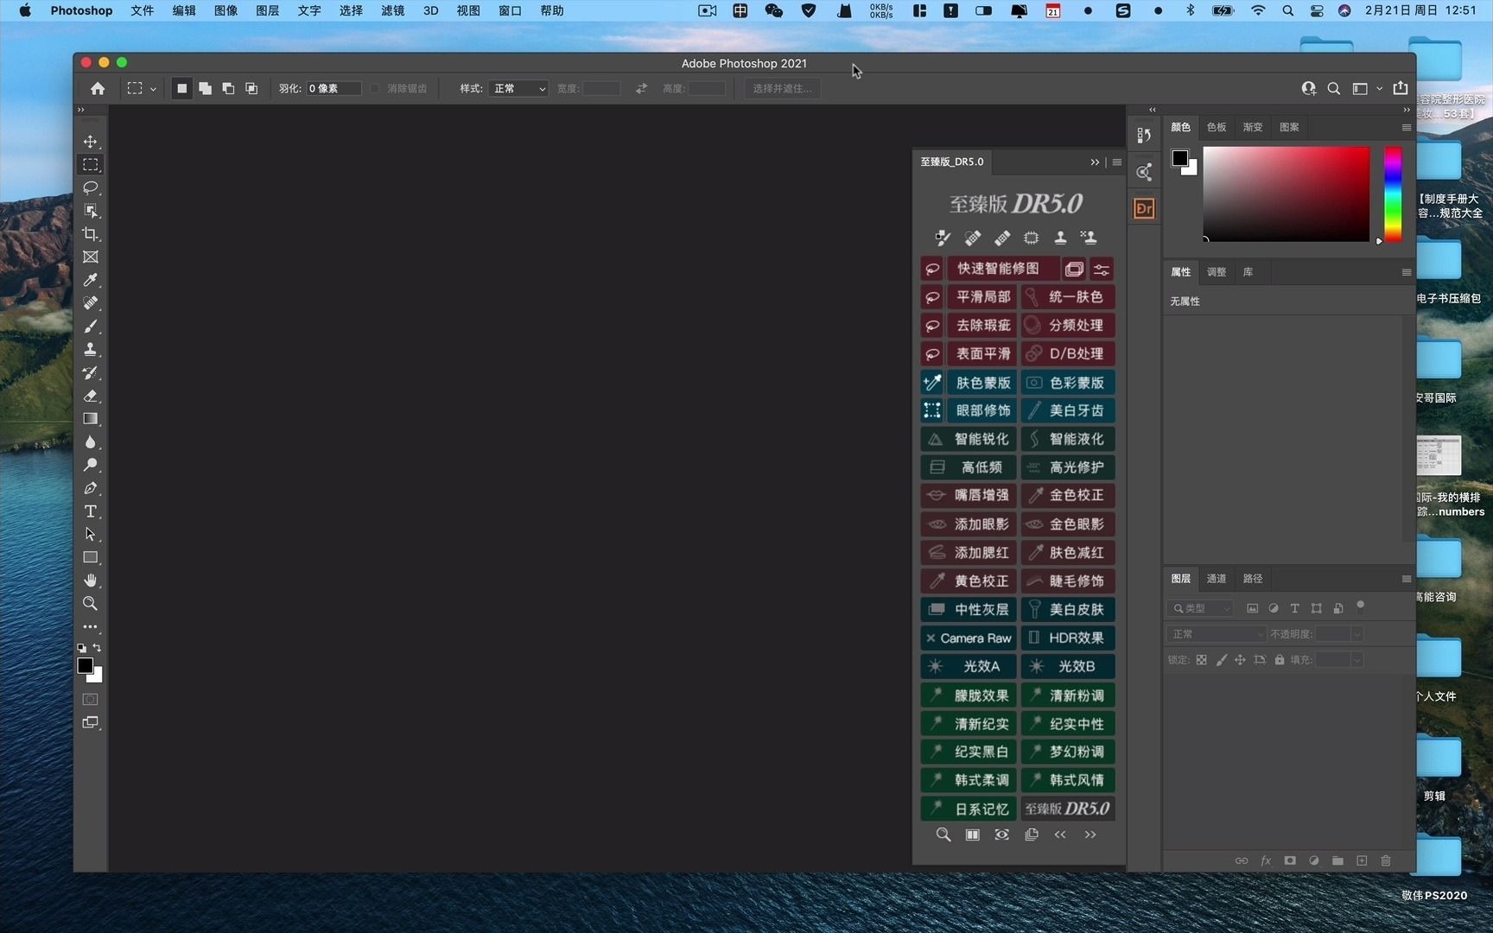Open the Properties panel options menu
The image size is (1493, 933).
[1406, 272]
